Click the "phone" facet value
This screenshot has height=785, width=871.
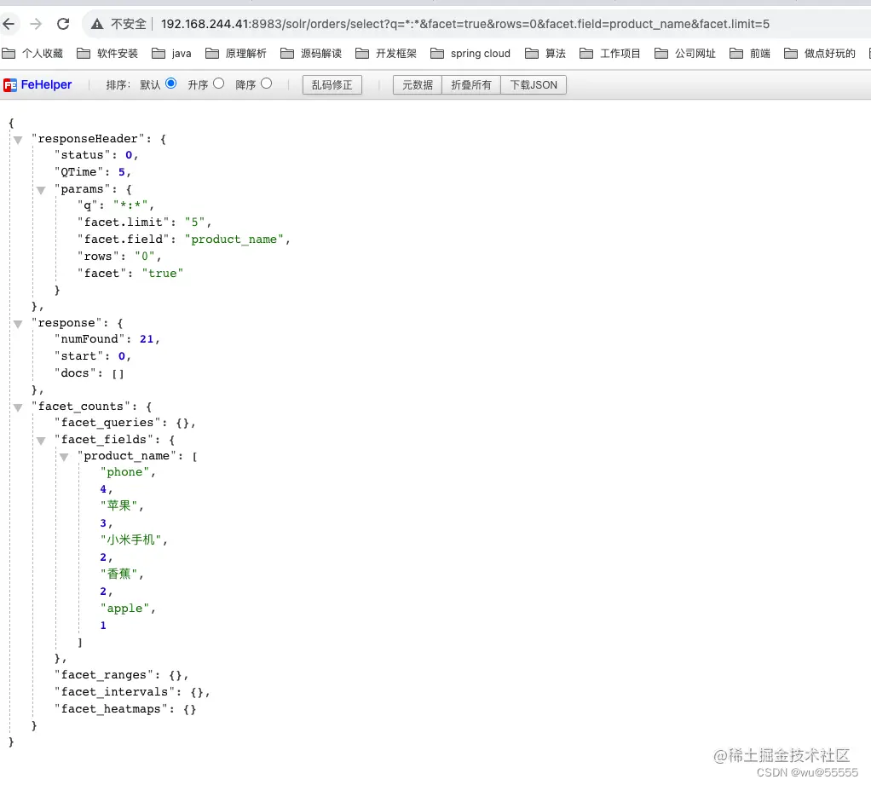point(124,472)
